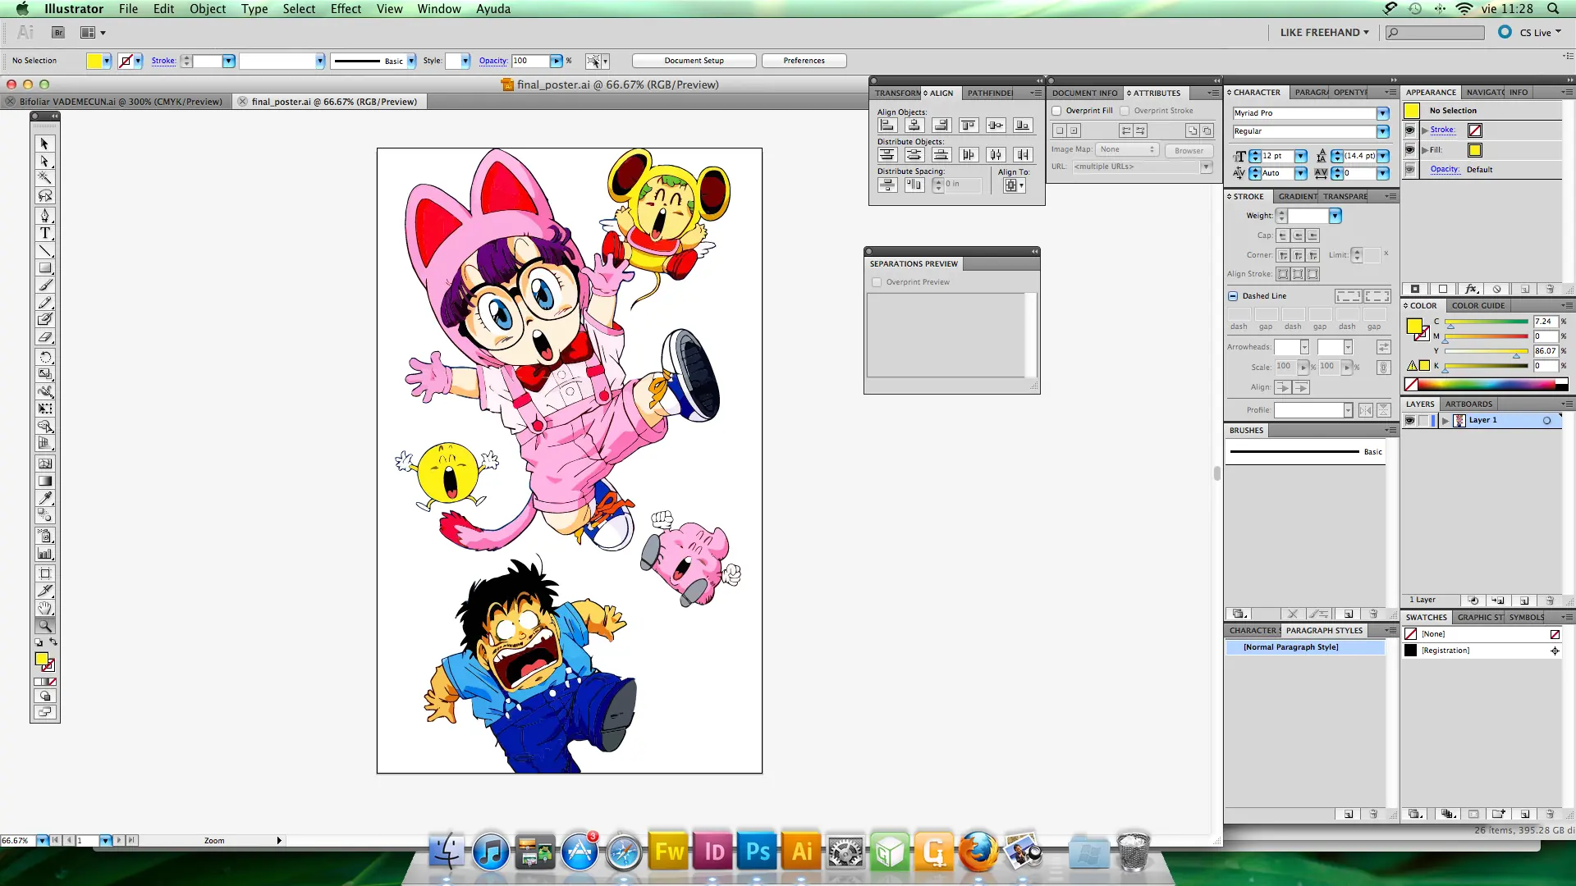The width and height of the screenshot is (1576, 886).
Task: Open the Effect menu
Action: point(346,9)
